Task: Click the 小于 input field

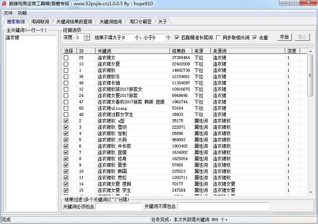Action: (158, 38)
